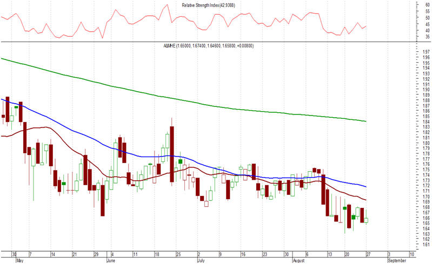This screenshot has height=264, width=432.
Task: Click the 161 price axis value
Action: point(426,245)
